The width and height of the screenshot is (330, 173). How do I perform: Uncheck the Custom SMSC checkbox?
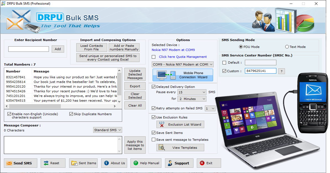[x=224, y=71]
